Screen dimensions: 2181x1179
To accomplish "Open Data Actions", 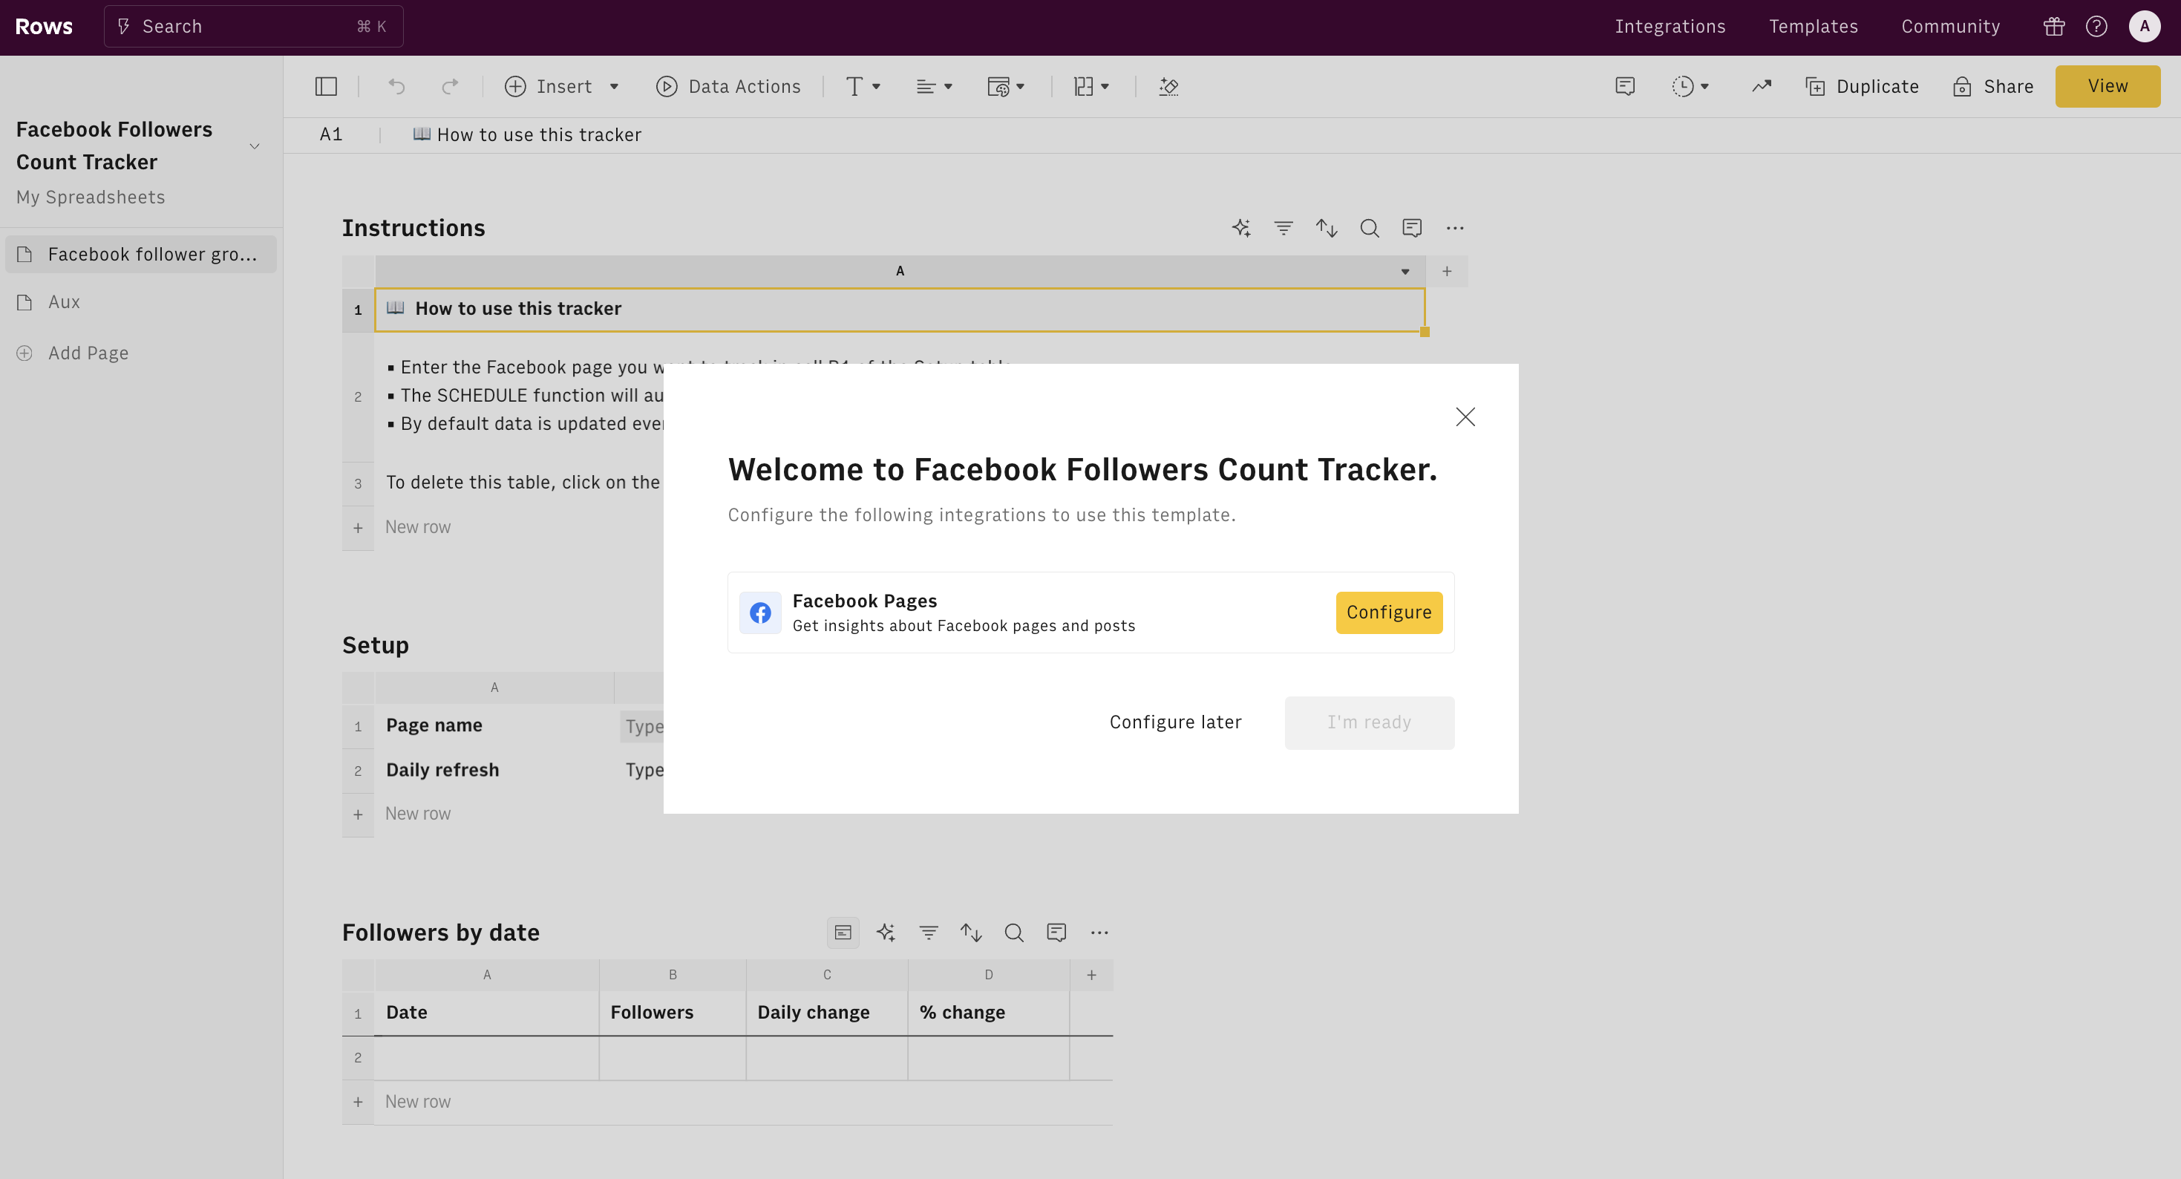I will pos(728,86).
